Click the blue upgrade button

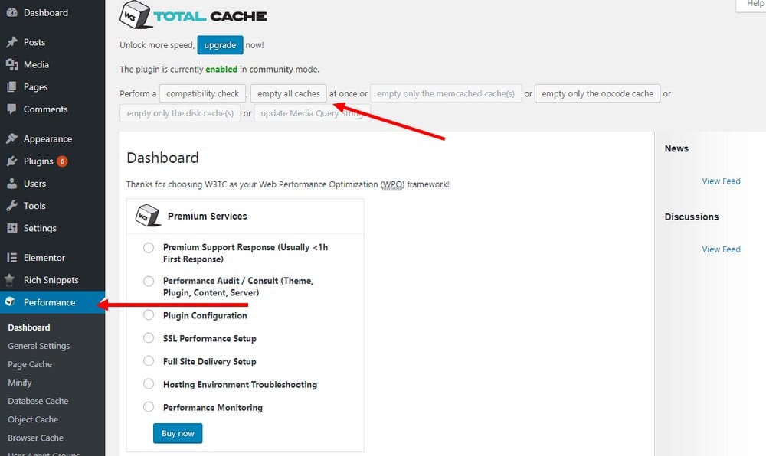pyautogui.click(x=220, y=45)
